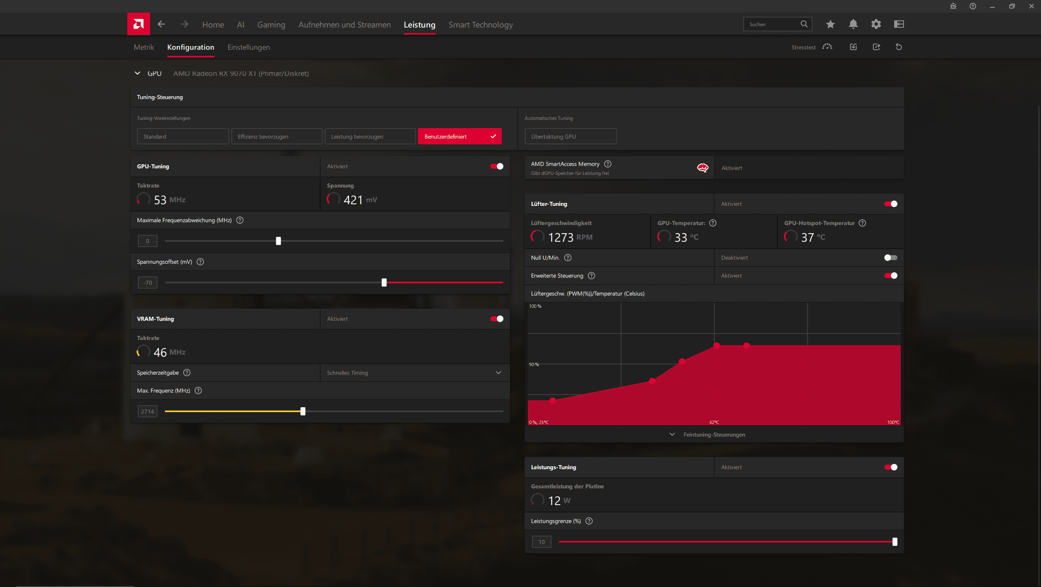Screen dimensions: 1041x587
Task: Show help for GPU-Temperatur
Action: tap(713, 223)
